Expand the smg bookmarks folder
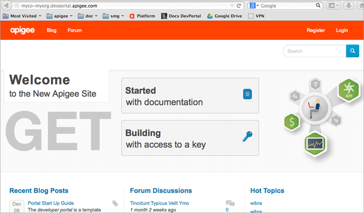The width and height of the screenshot is (364, 213). 113,16
